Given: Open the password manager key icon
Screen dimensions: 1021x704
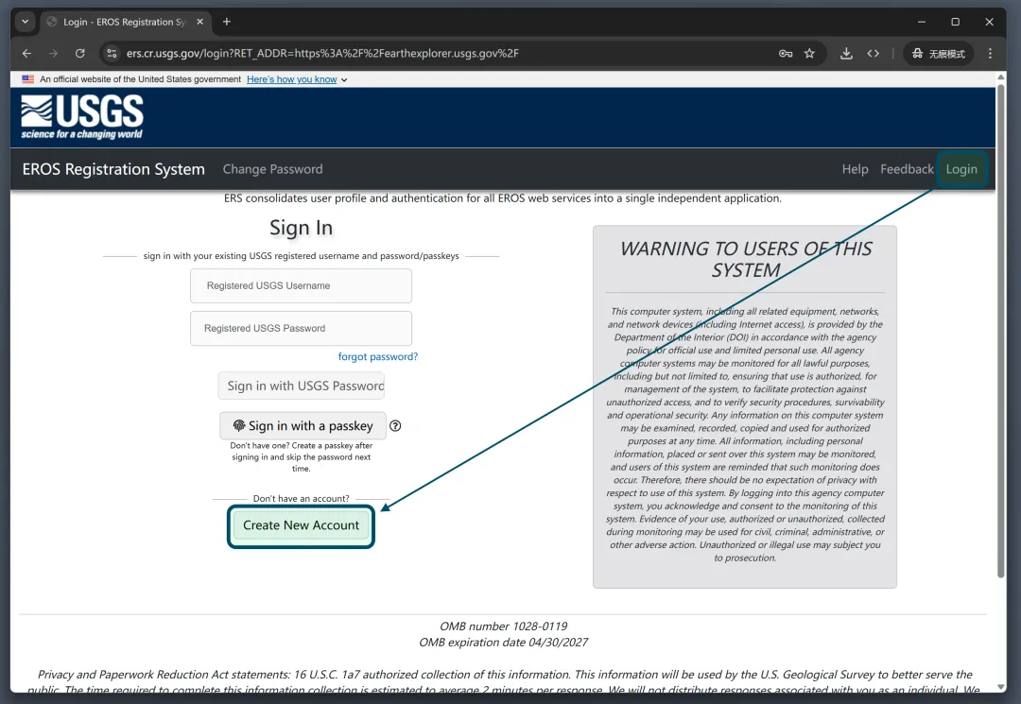Looking at the screenshot, I should [786, 53].
